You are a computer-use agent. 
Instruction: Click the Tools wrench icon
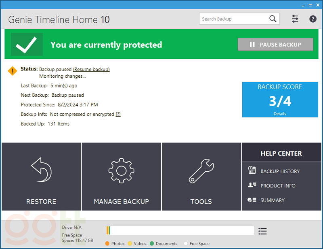coord(201,170)
